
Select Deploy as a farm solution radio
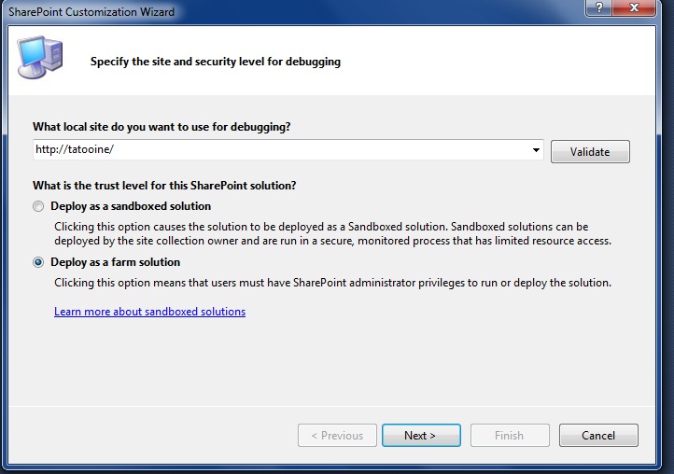38,262
